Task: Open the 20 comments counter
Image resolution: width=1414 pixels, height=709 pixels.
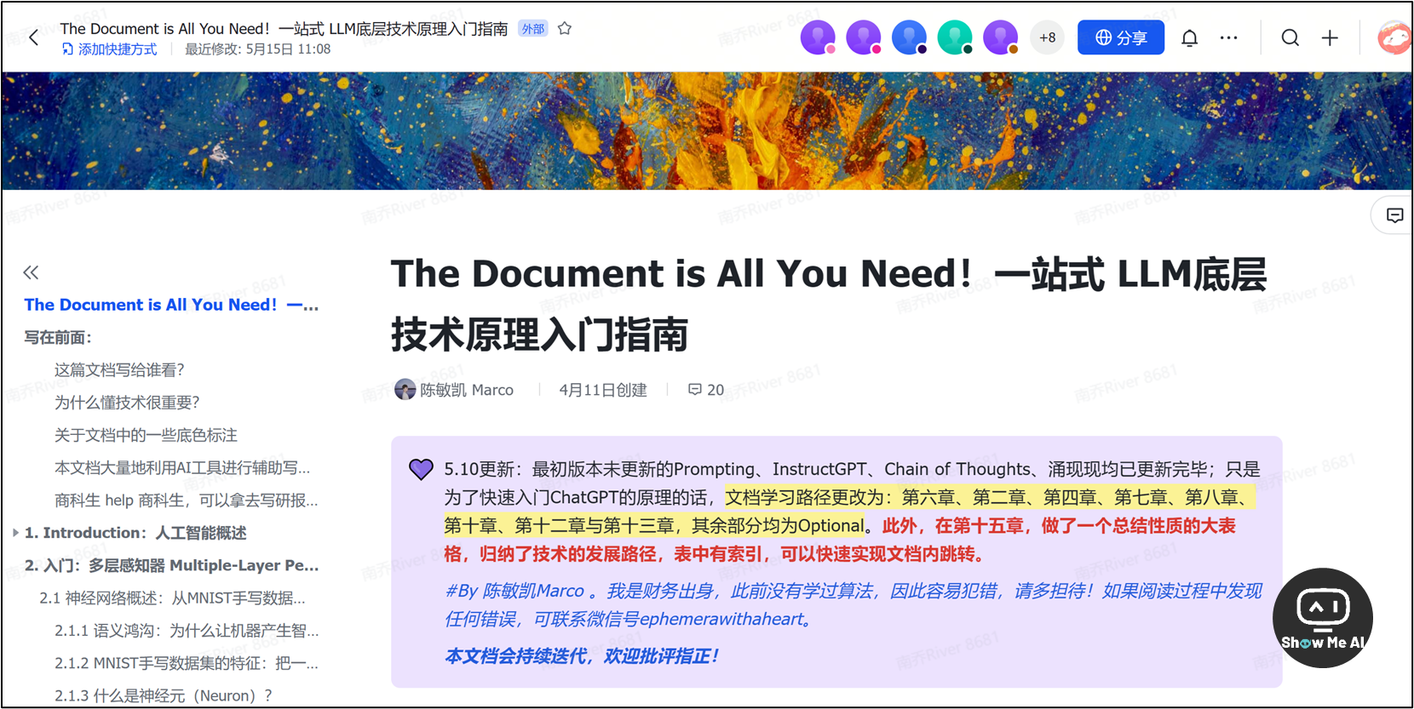Action: pos(706,390)
